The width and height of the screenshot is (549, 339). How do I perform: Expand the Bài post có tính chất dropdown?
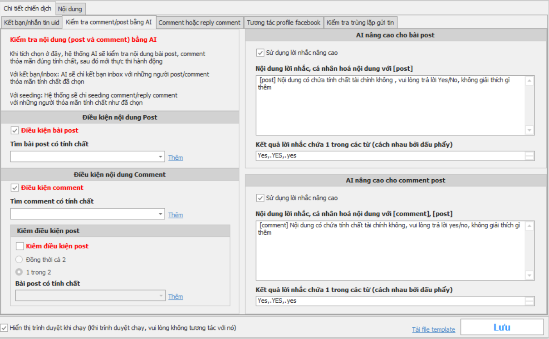click(x=161, y=296)
